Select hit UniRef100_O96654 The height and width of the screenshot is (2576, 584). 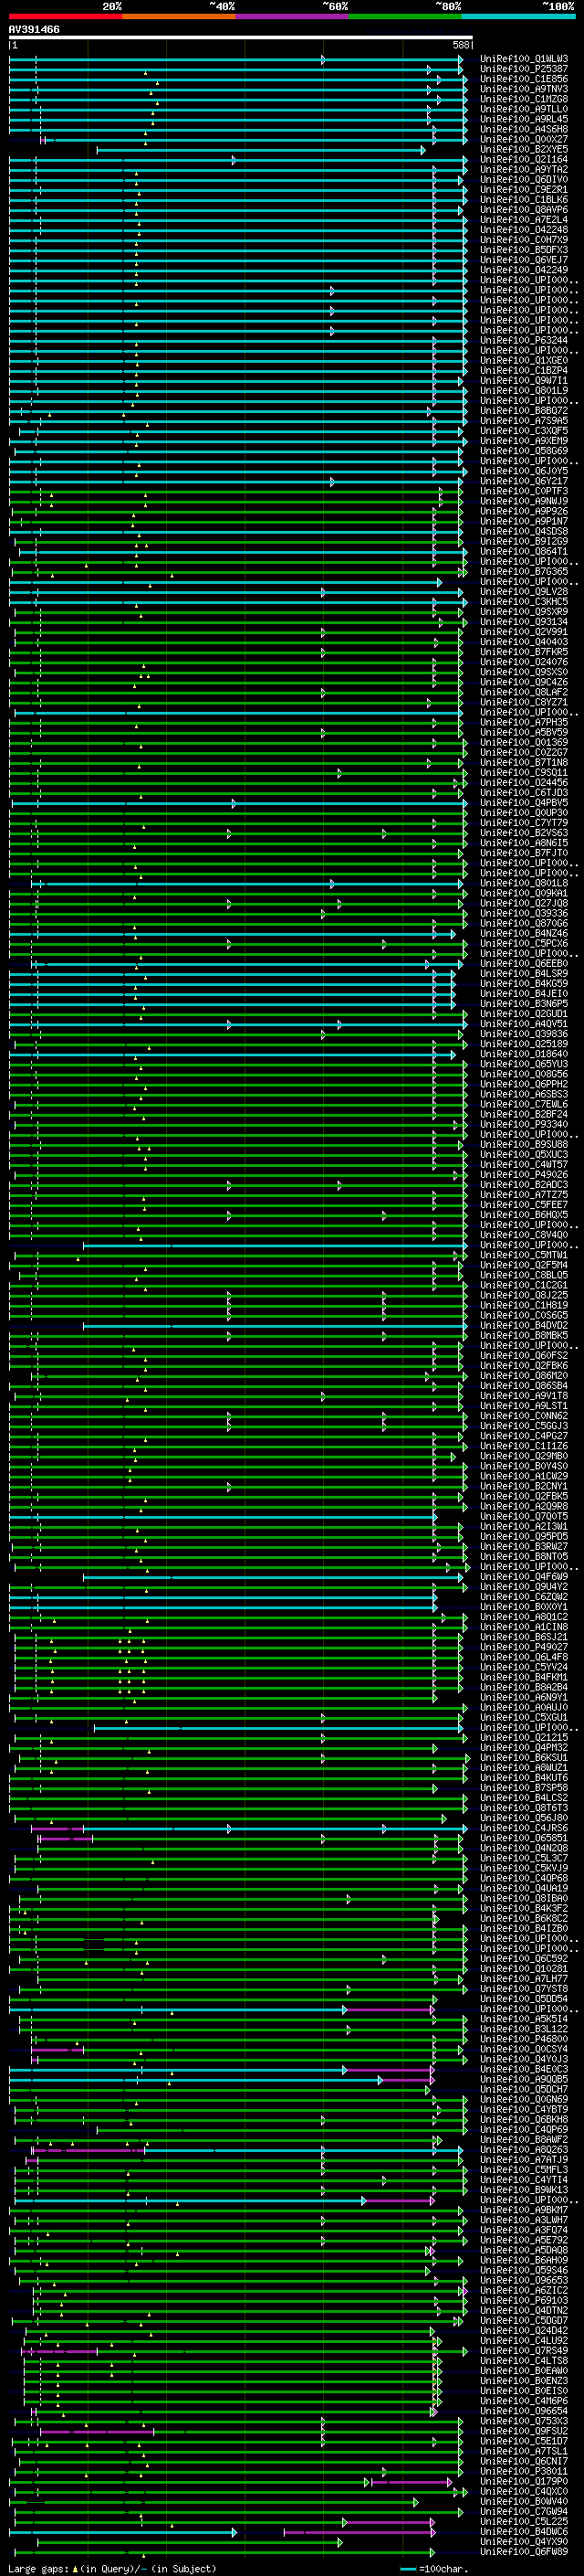click(524, 2411)
